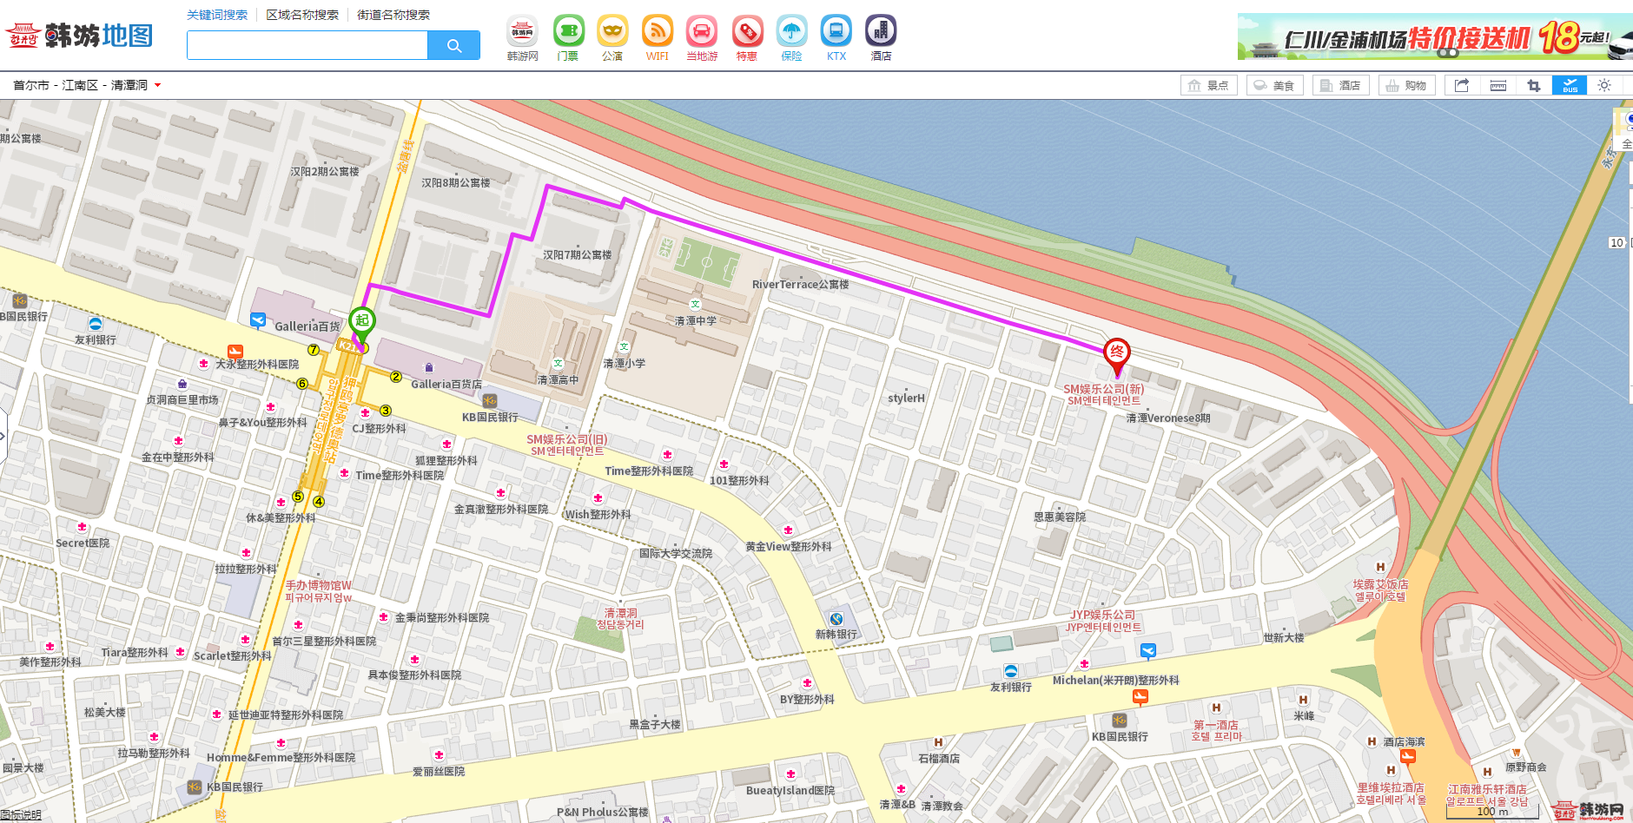Click the 石榴酒店 hotel H icon
The width and height of the screenshot is (1633, 823).
click(x=938, y=742)
